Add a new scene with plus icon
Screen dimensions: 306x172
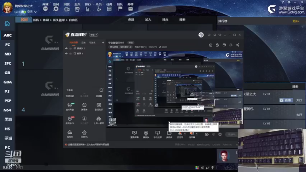(x=103, y=42)
